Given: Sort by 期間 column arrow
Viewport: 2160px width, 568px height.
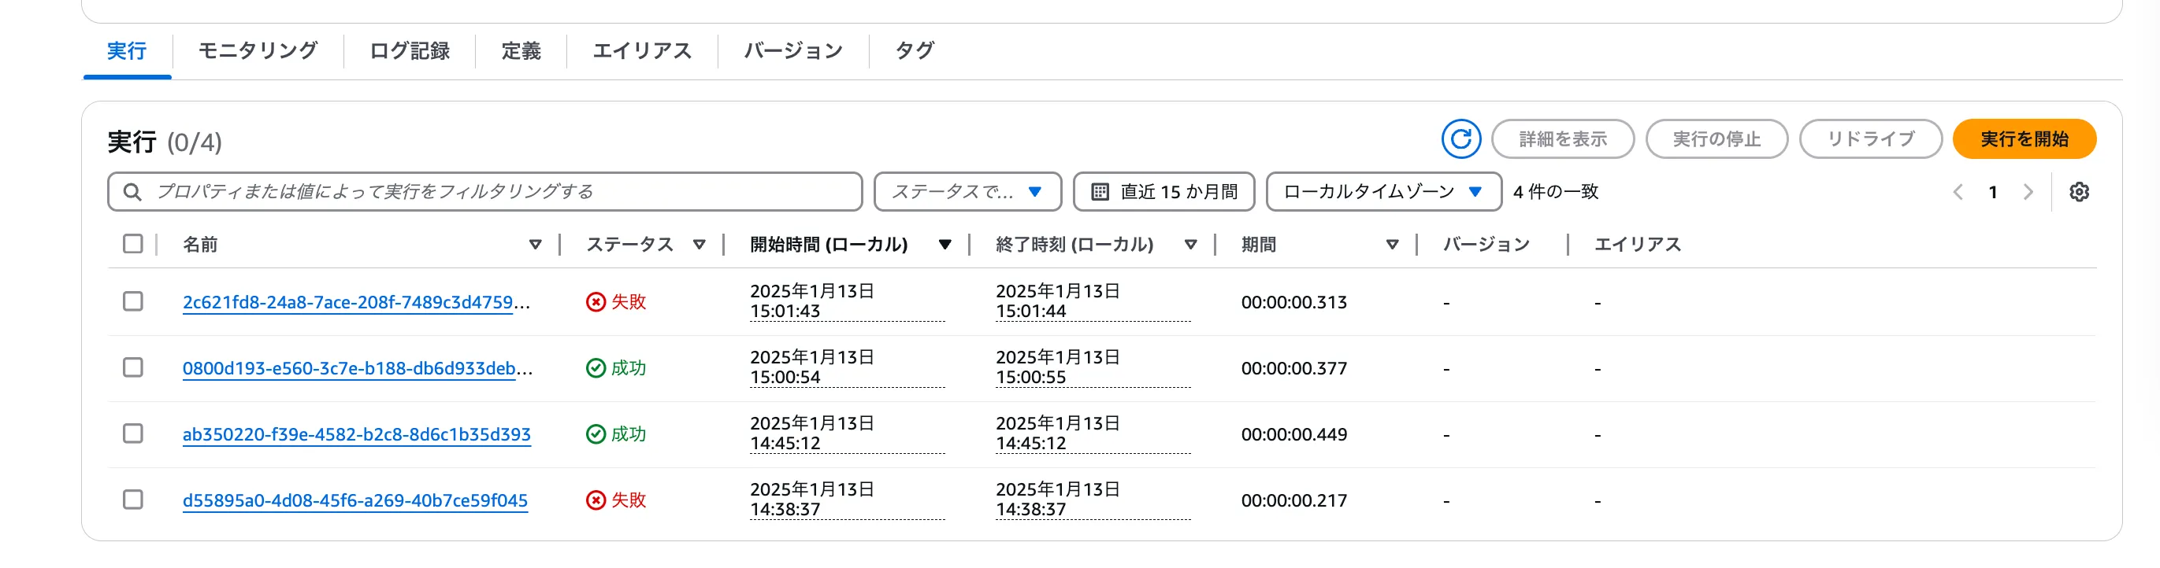Looking at the screenshot, I should click(1392, 245).
